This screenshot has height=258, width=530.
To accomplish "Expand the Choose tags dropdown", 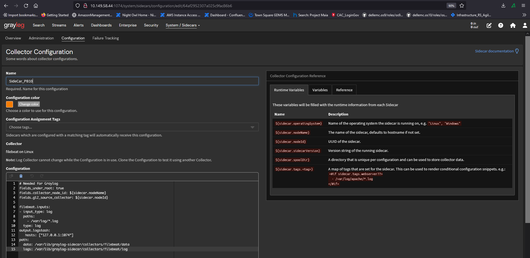I will (x=252, y=127).
